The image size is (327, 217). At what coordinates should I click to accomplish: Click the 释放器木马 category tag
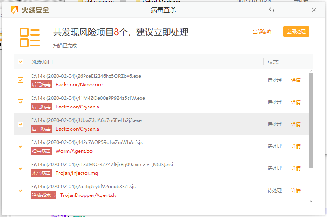coord(44,195)
